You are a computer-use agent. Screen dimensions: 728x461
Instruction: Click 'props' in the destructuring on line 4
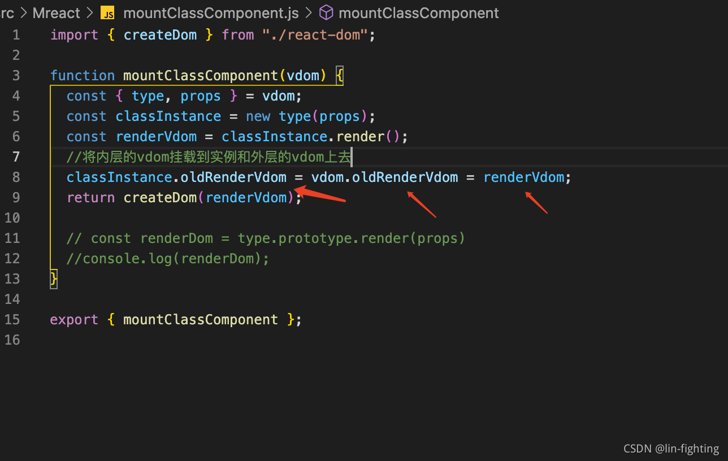click(201, 96)
